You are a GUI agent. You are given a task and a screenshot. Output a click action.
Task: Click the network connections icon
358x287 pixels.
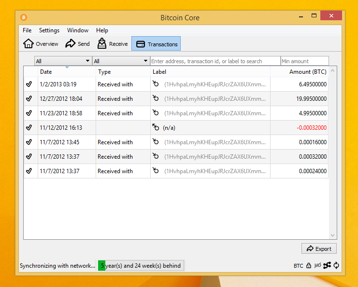coord(327,265)
